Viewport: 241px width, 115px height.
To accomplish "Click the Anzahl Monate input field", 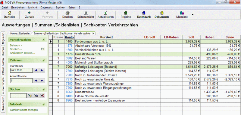I will 21,81.
